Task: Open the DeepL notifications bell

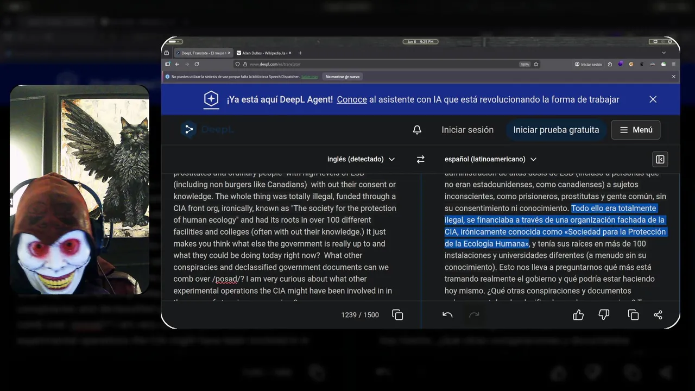Action: pyautogui.click(x=417, y=130)
